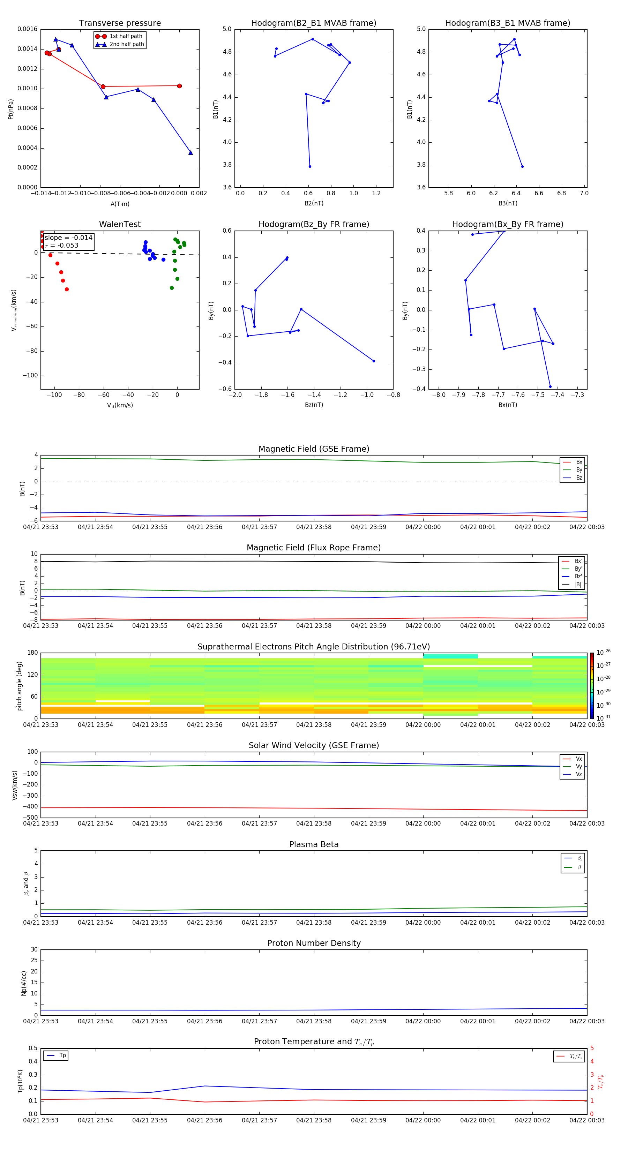Click the "B2(nT)" axis label
This screenshot has height=1151, width=628.
click(x=314, y=203)
